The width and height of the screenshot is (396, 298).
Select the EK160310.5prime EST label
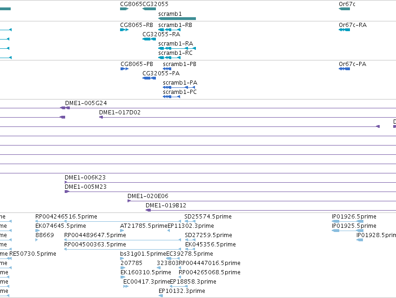pos(146,272)
